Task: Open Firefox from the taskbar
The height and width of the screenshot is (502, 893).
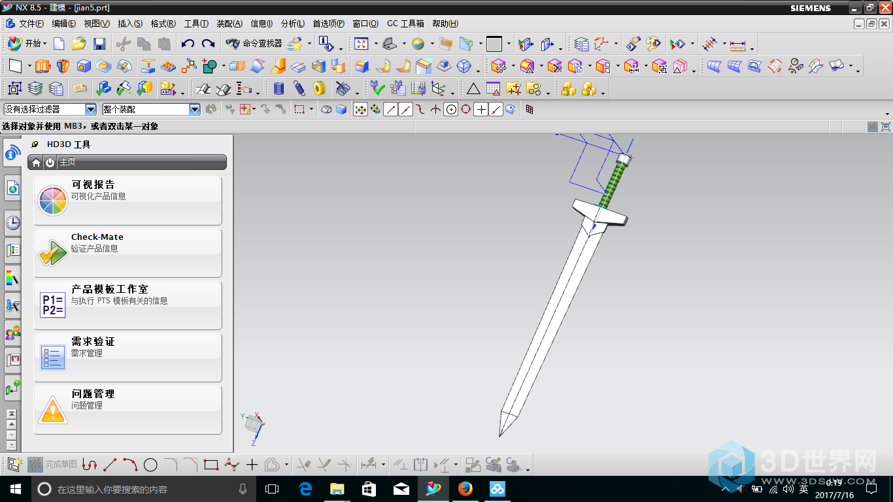Action: [x=465, y=489]
